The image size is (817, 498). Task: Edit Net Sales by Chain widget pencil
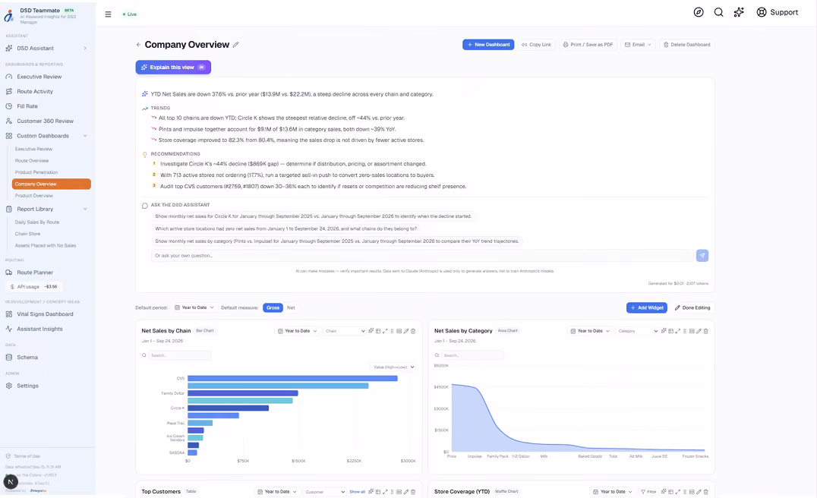[406, 331]
